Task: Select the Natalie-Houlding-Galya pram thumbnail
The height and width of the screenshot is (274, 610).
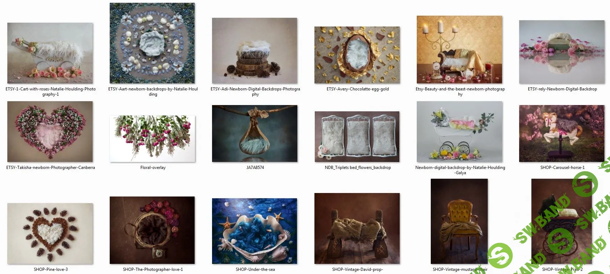Action: [459, 132]
